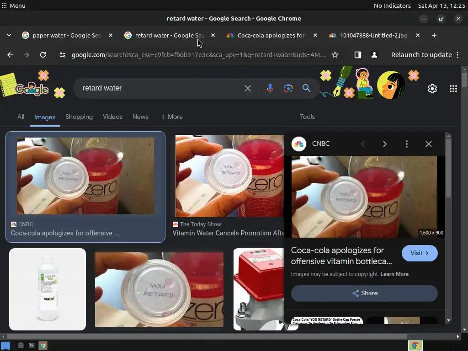468x351 pixels.
Task: Open the 'YOU RETARD' Bottle Cap related thumbnail
Action: (x=327, y=320)
